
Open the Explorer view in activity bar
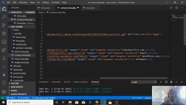[x=4, y=9]
